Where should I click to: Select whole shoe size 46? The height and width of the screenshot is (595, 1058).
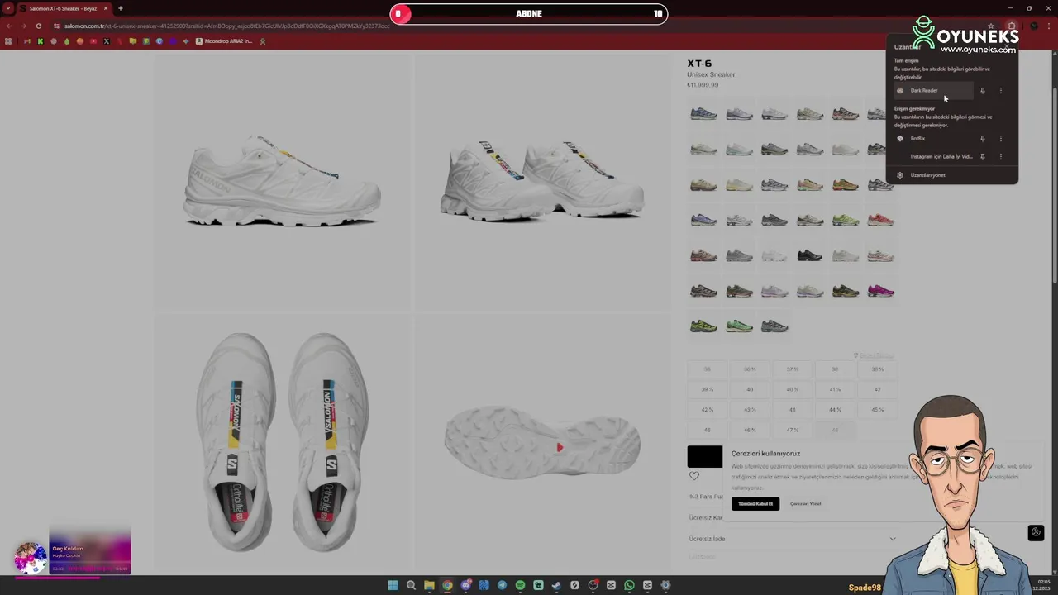click(707, 430)
